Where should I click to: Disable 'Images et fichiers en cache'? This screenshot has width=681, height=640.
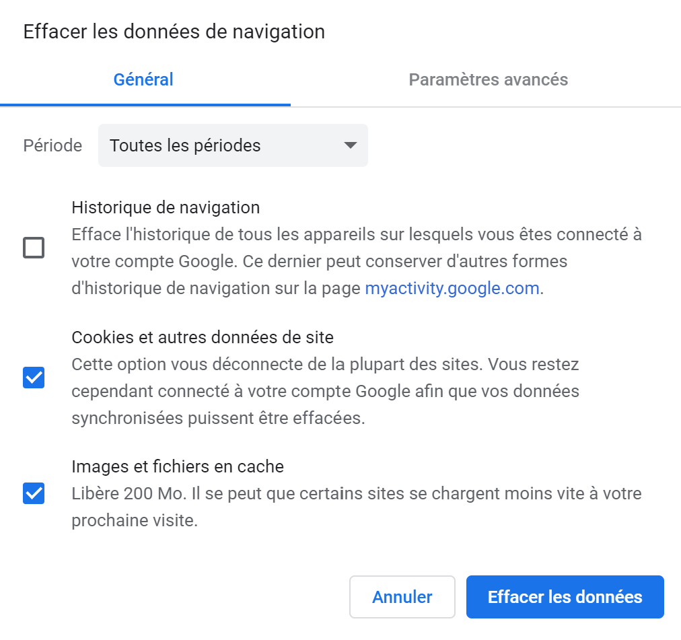pyautogui.click(x=33, y=493)
